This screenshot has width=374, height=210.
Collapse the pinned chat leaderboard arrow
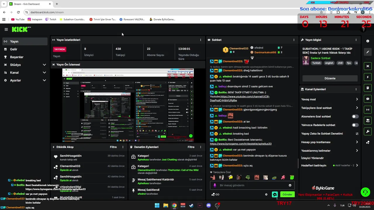[252, 58]
